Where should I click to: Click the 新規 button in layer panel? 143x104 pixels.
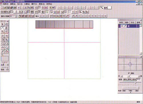coord(121,23)
